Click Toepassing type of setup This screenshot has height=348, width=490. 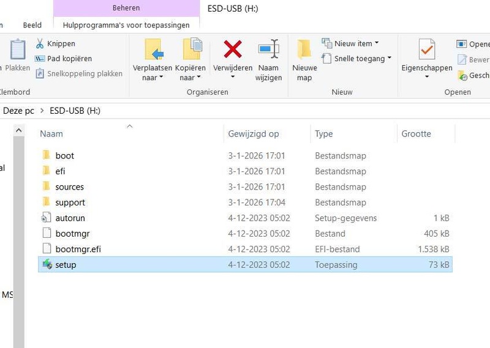pos(336,265)
